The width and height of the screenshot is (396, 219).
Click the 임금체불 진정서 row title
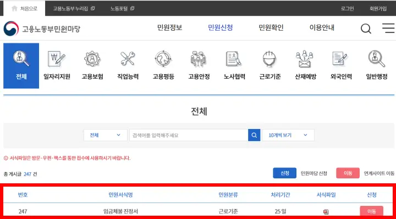coord(120,211)
